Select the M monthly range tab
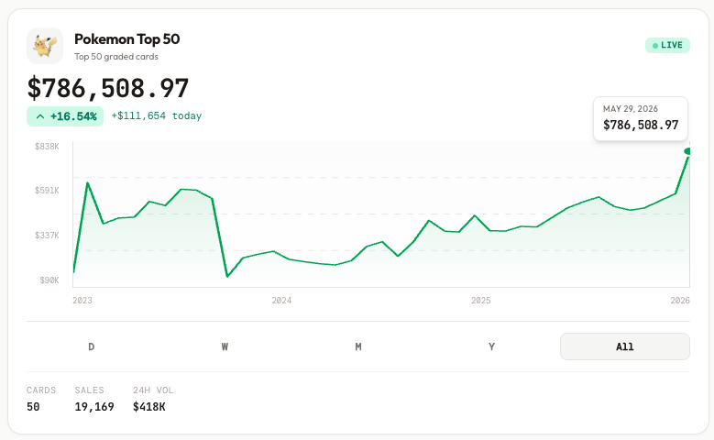 pyautogui.click(x=358, y=346)
